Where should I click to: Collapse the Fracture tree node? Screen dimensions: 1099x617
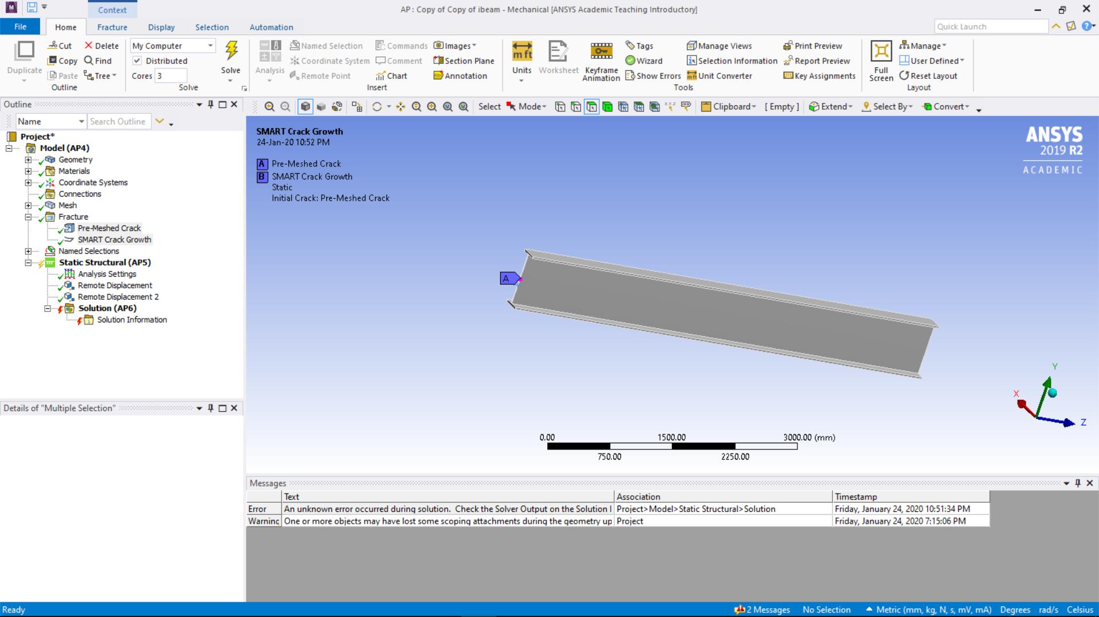(x=28, y=217)
